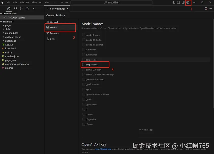Open the File menu
Viewport: 214px width, 154px height.
coord(8,2)
